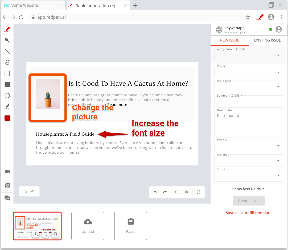This screenshot has width=288, height=250.
Task: Select the arrow annotation tool
Action: coord(7,40)
